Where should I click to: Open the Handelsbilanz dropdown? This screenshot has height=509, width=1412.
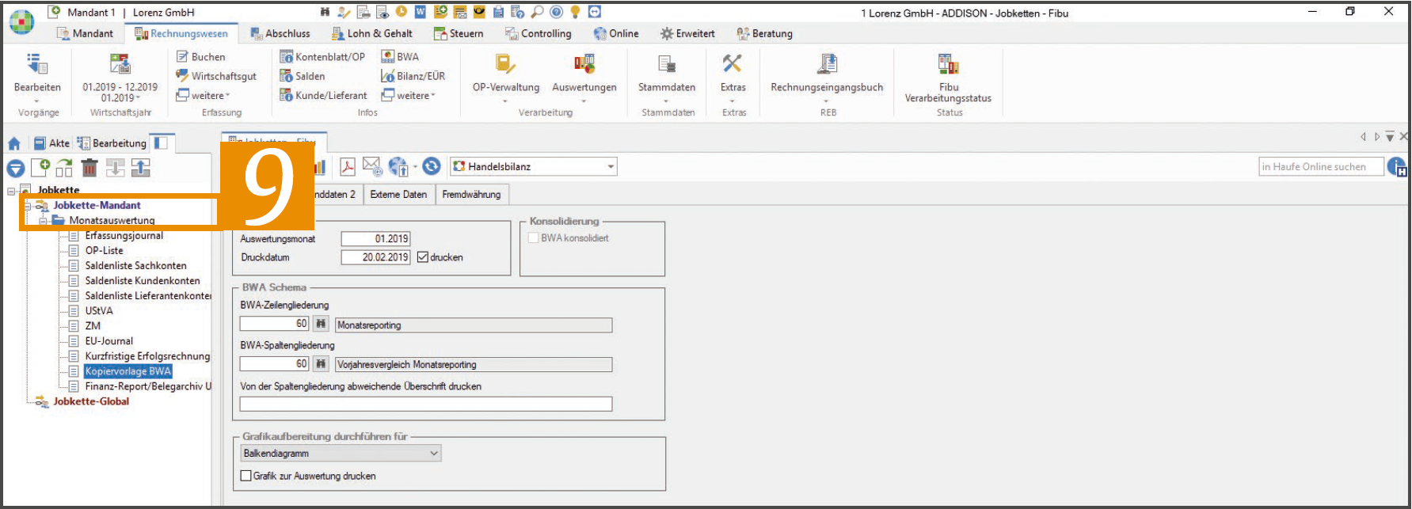pyautogui.click(x=533, y=166)
